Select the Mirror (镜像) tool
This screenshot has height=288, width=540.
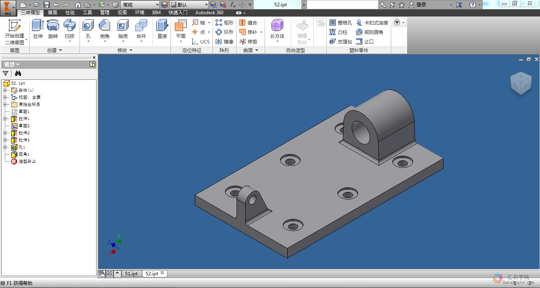(225, 41)
